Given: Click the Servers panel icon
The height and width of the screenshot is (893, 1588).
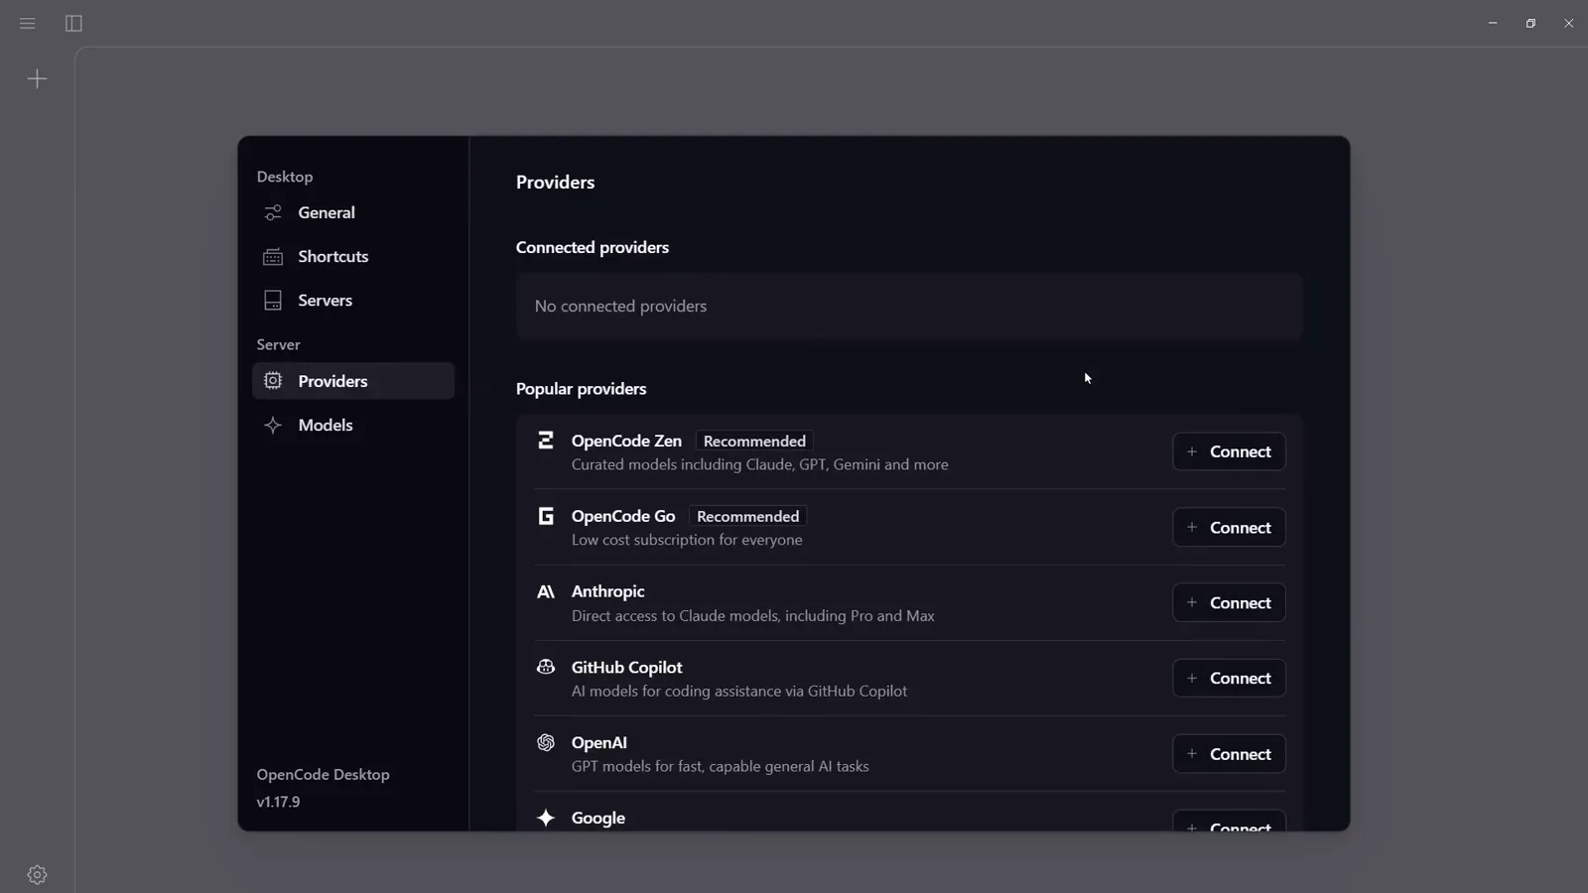Looking at the screenshot, I should [273, 300].
